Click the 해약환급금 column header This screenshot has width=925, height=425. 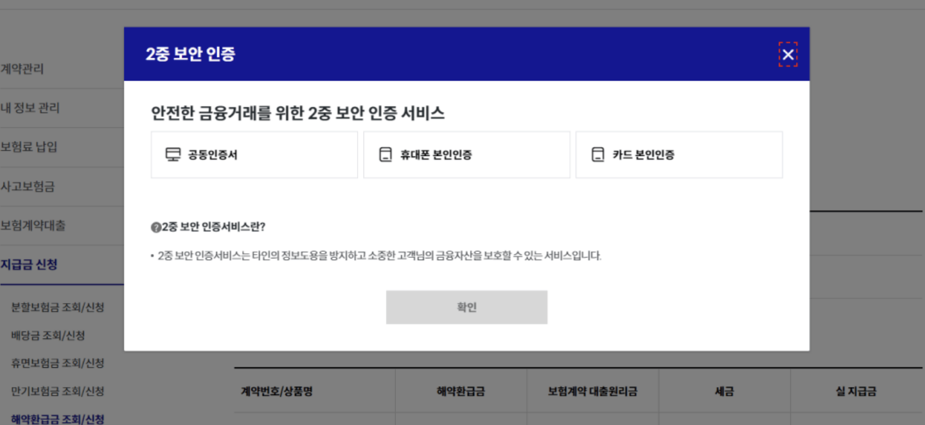(x=461, y=391)
